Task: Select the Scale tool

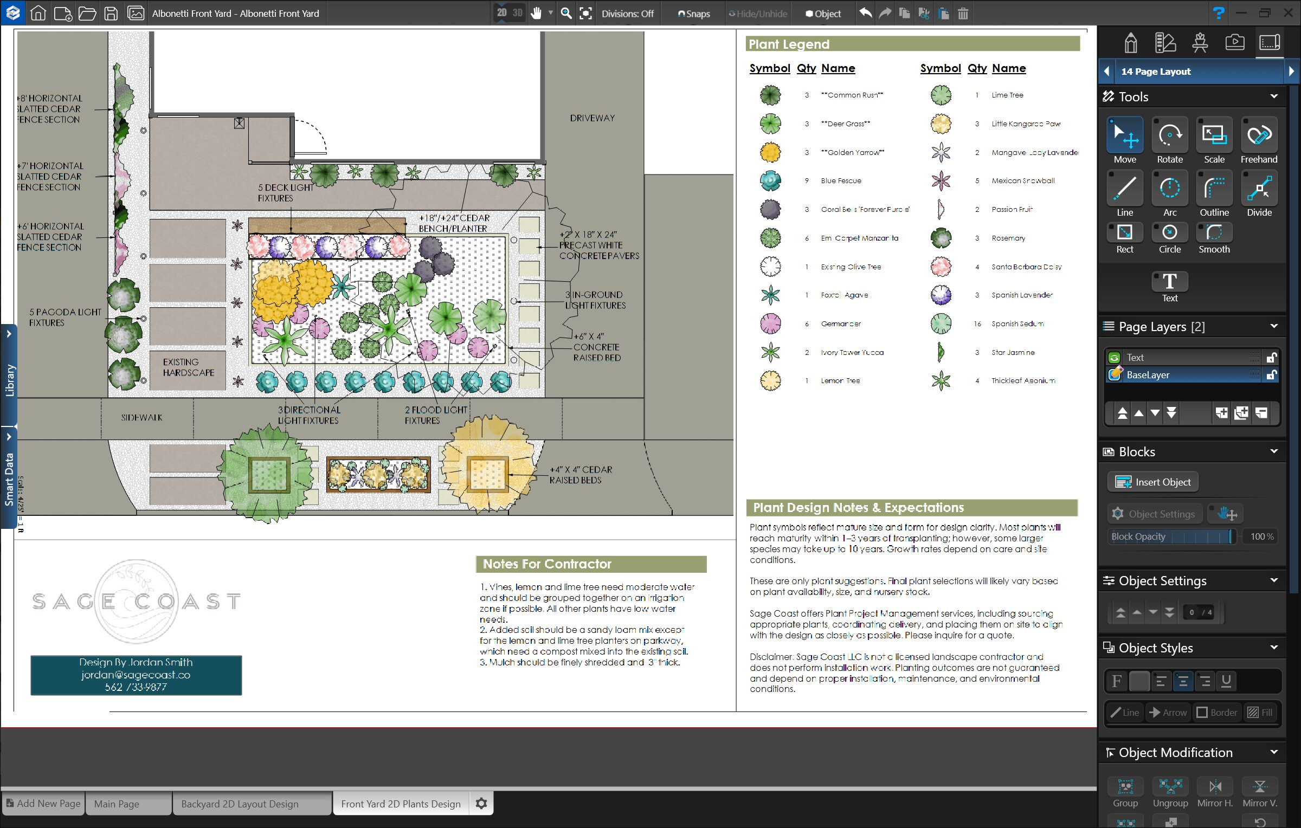Action: click(x=1214, y=140)
